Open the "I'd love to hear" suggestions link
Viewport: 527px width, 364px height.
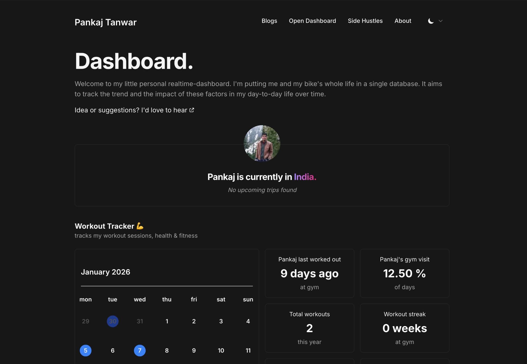pyautogui.click(x=165, y=110)
